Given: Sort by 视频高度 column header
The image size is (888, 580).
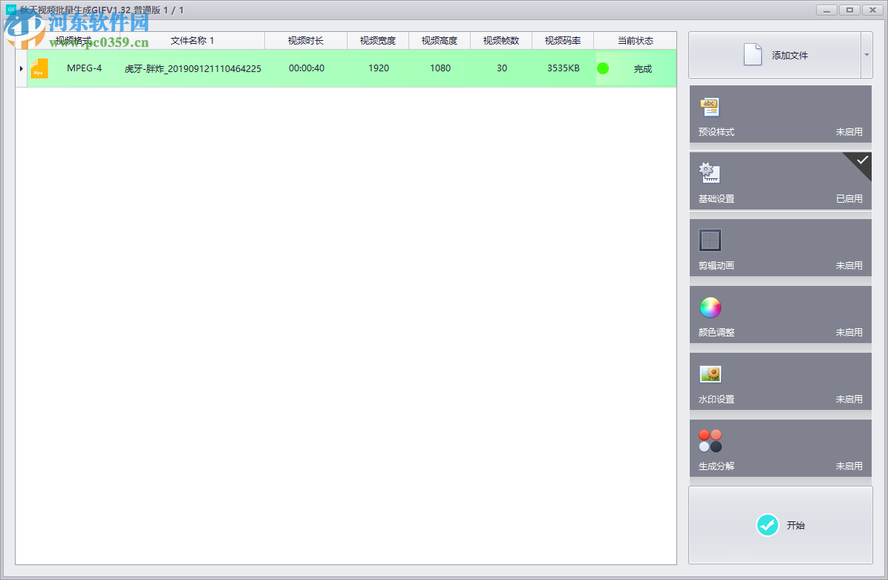Looking at the screenshot, I should coord(440,41).
